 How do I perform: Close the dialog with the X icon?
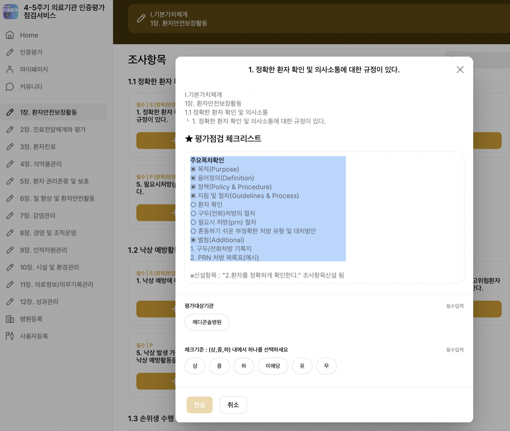460,70
